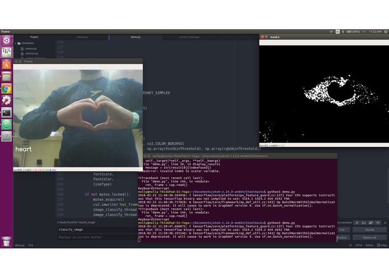Open the Bluetooth indicator menu
389x277 pixels.
[x=343, y=32]
